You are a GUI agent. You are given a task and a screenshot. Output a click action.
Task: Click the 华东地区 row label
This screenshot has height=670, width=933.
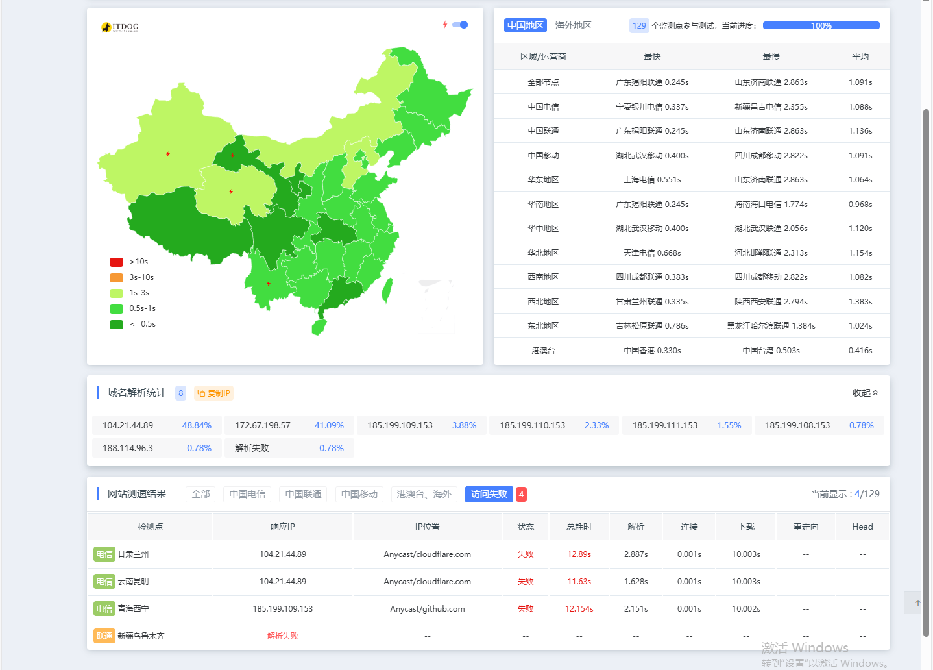pos(543,180)
